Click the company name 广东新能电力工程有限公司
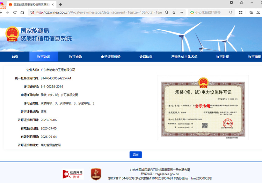The height and width of the screenshot is (183, 262). click(x=58, y=70)
